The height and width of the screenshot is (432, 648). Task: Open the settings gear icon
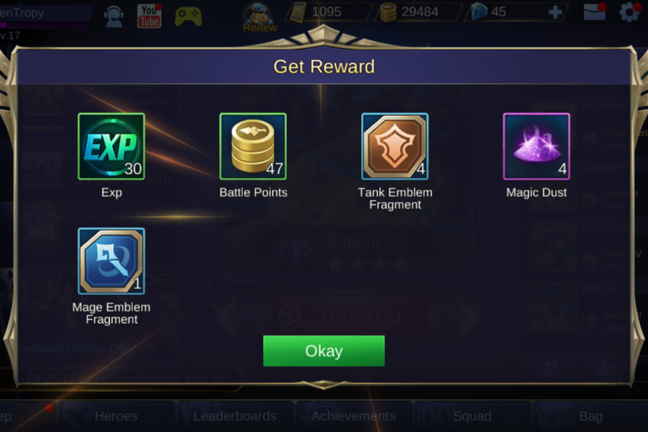tap(629, 12)
